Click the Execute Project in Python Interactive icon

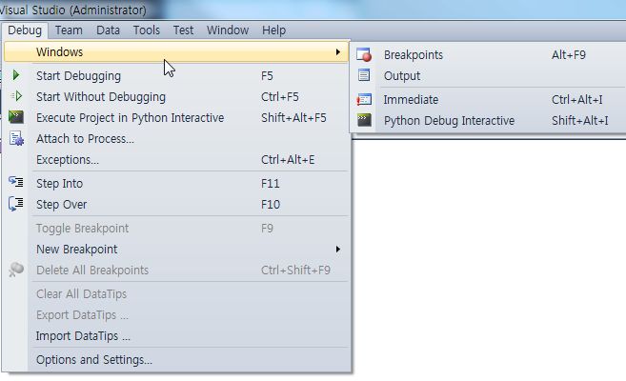[x=16, y=117]
